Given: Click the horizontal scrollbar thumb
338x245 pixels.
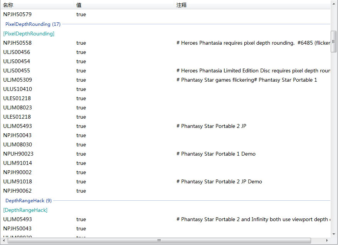Looking at the screenshot, I should click(x=159, y=240).
